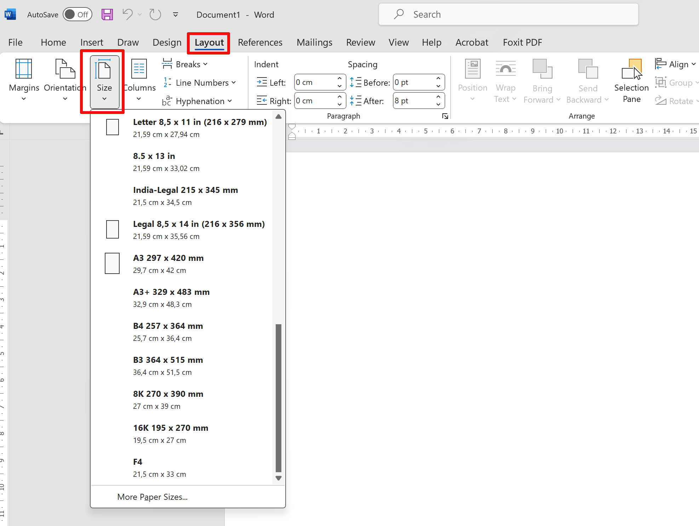
Task: Open Wrap Text options
Action: tap(505, 81)
